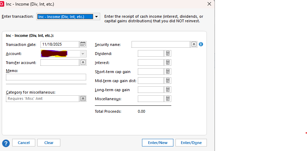Click the Cancel button

(x=24, y=143)
